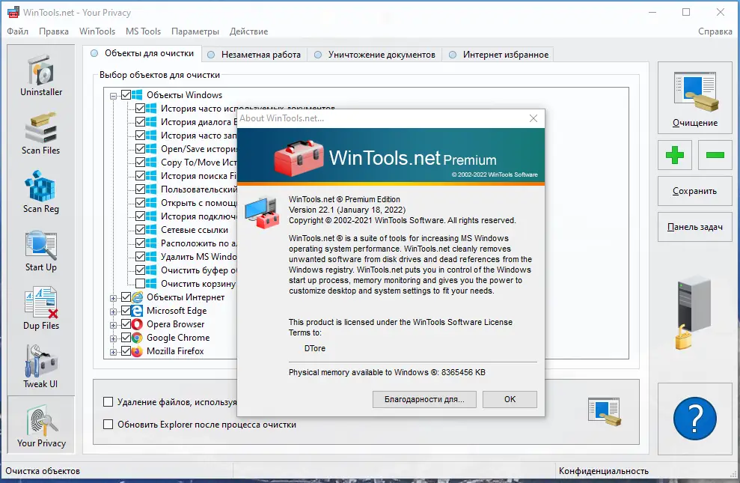Click the Opera Browser icon in the tree
The width and height of the screenshot is (740, 483).
pyautogui.click(x=137, y=324)
